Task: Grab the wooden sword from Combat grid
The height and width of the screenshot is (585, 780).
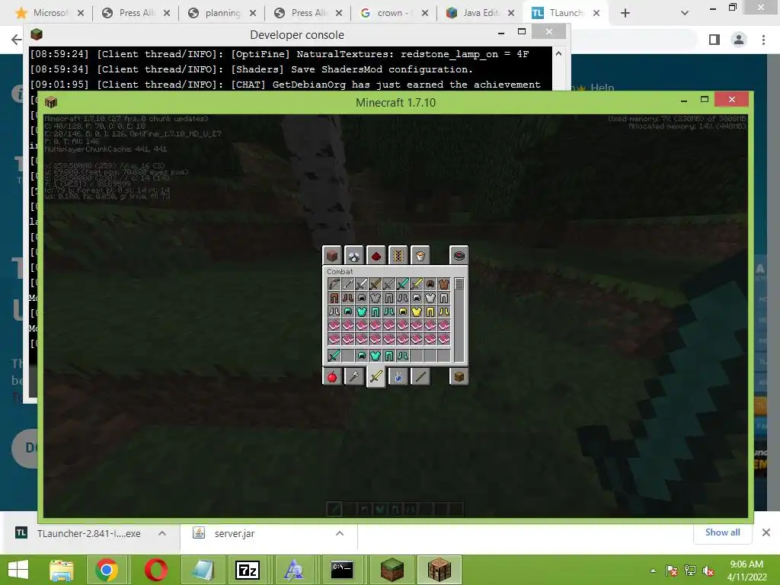Action: (375, 284)
